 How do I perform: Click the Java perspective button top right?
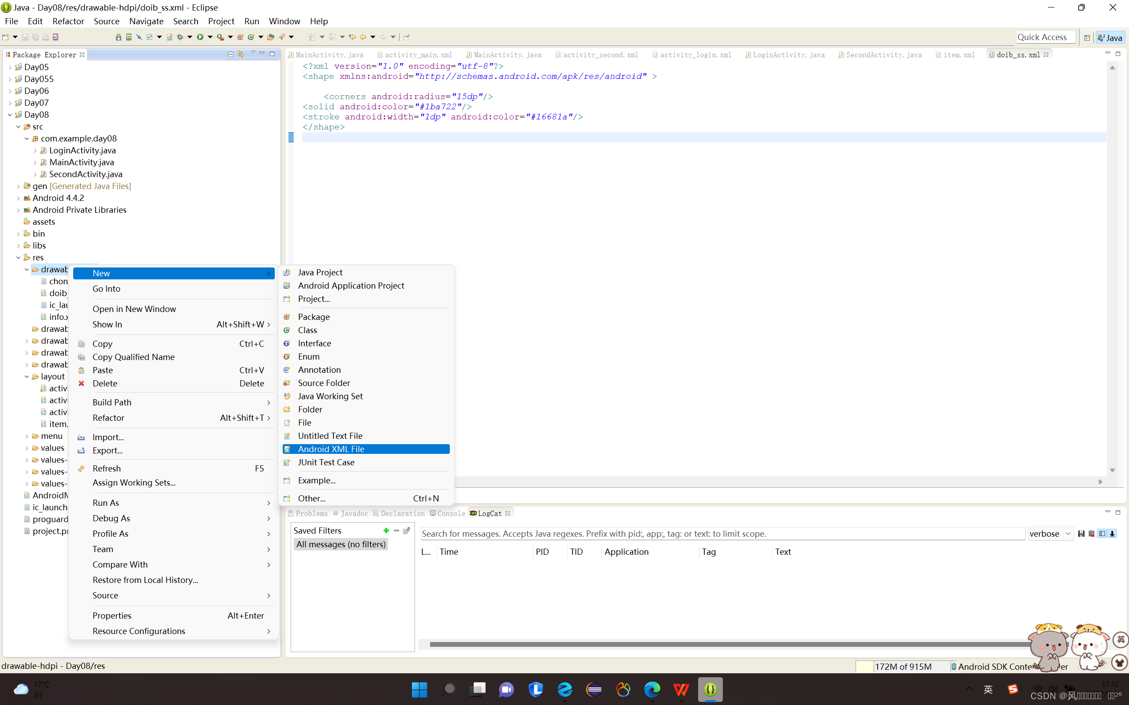click(x=1110, y=37)
